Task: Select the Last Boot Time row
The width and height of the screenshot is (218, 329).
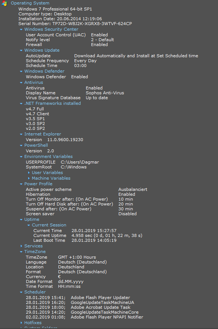Action: click(x=75, y=240)
